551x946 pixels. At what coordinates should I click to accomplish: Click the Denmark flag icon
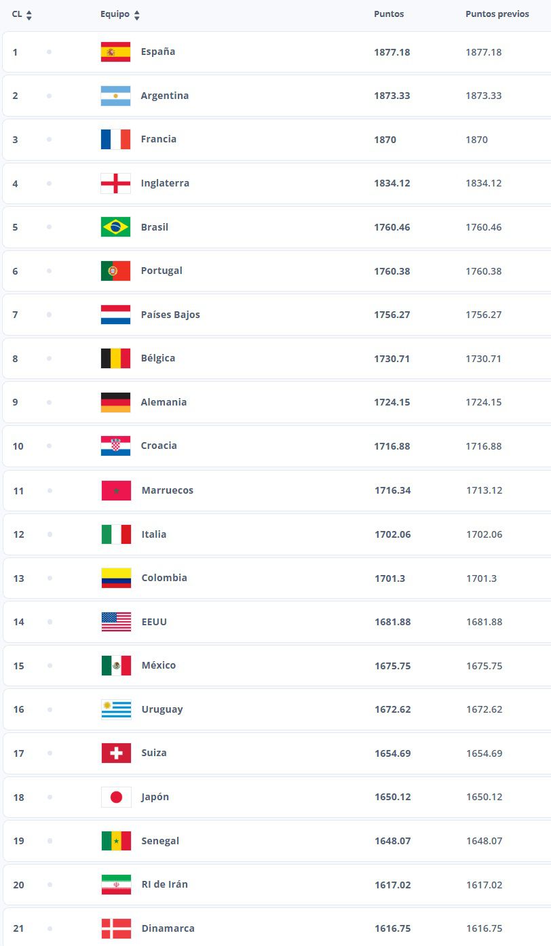tap(115, 928)
